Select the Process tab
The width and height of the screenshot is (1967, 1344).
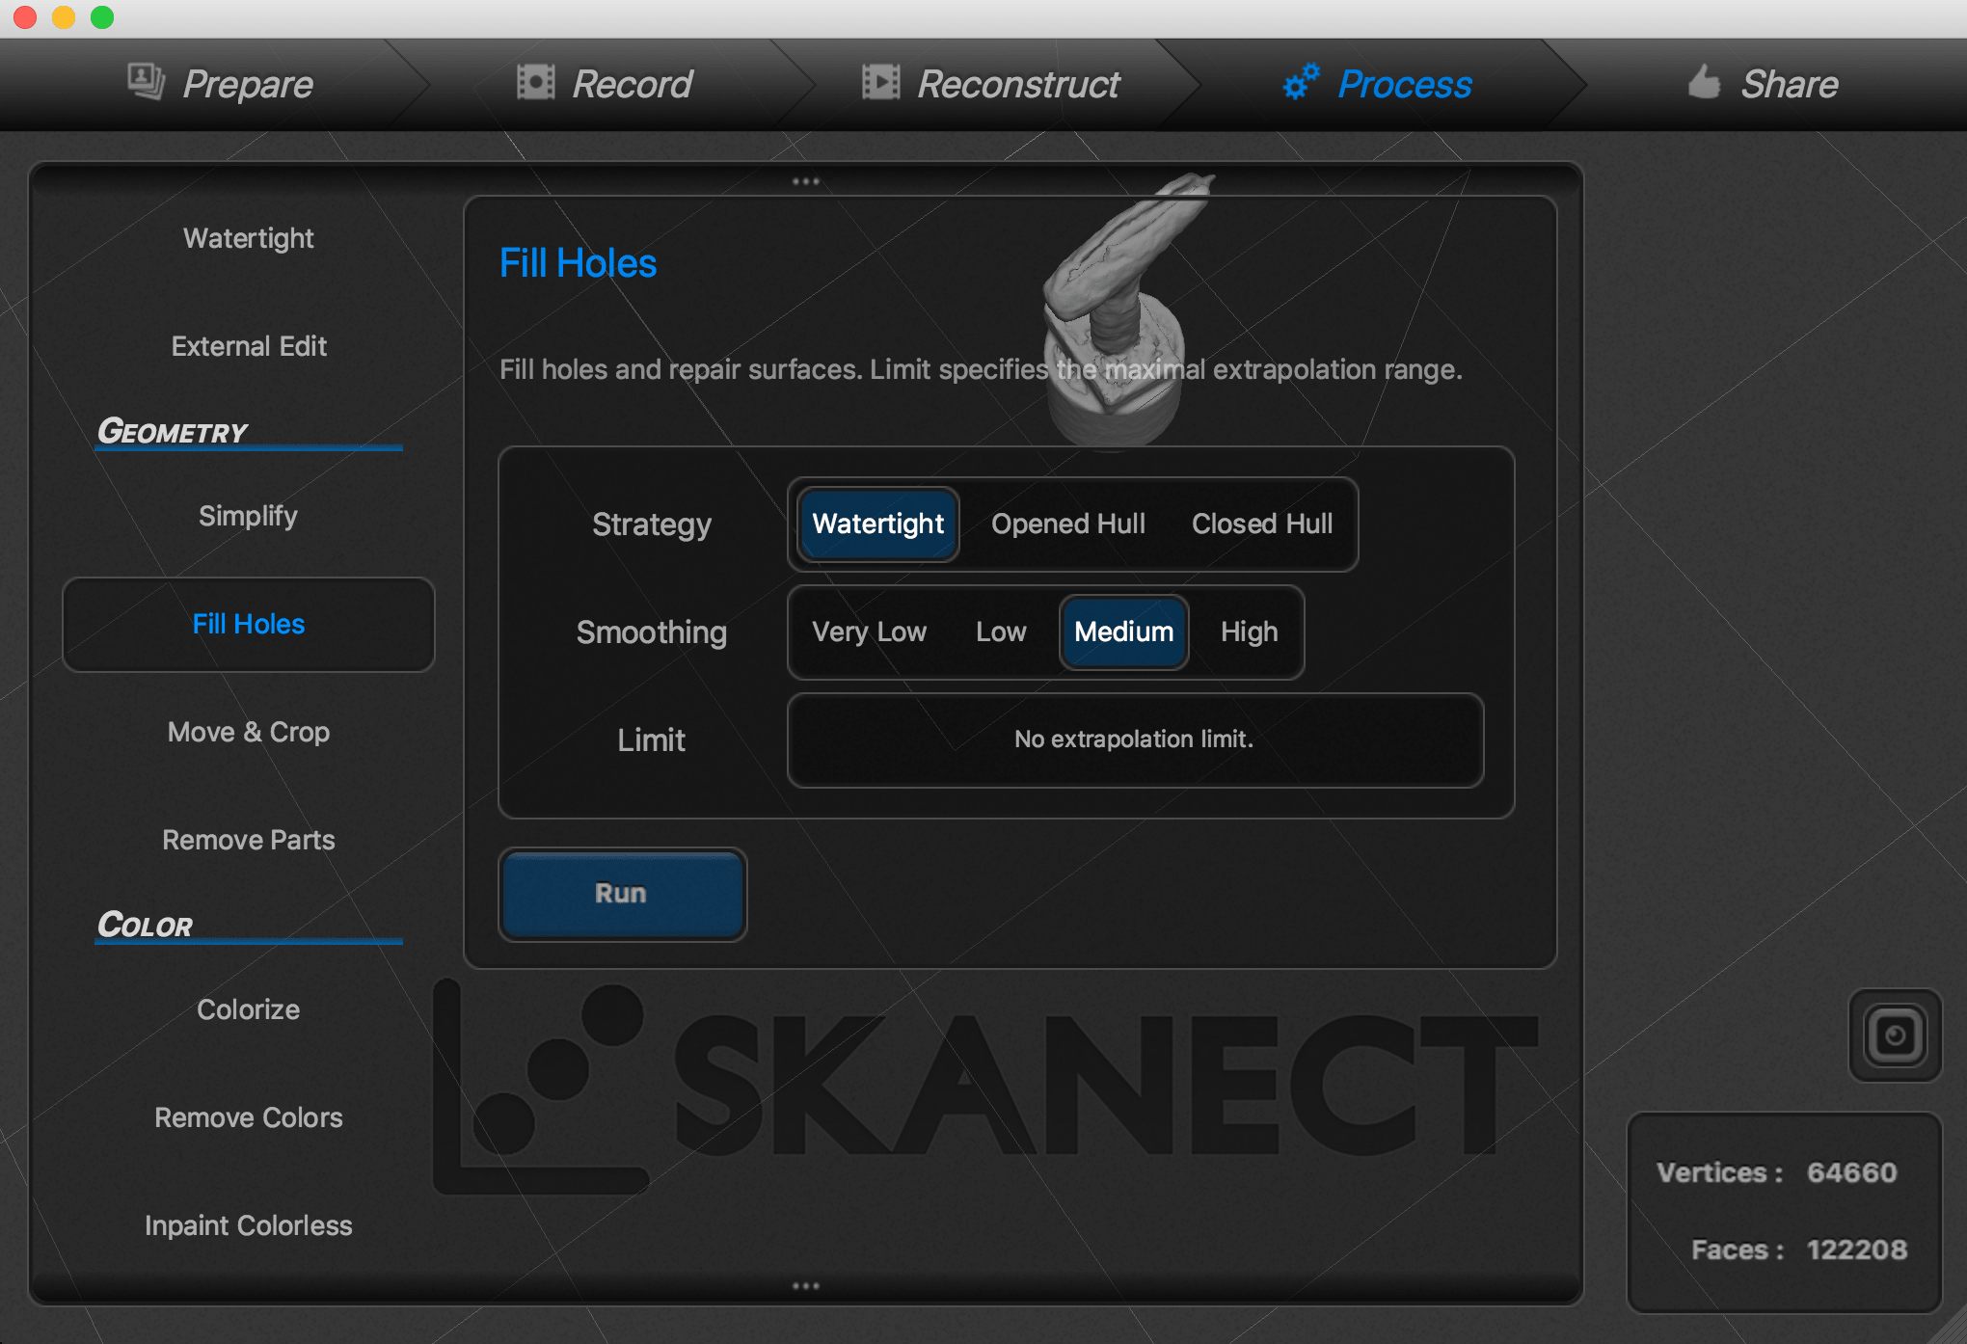coord(1377,84)
